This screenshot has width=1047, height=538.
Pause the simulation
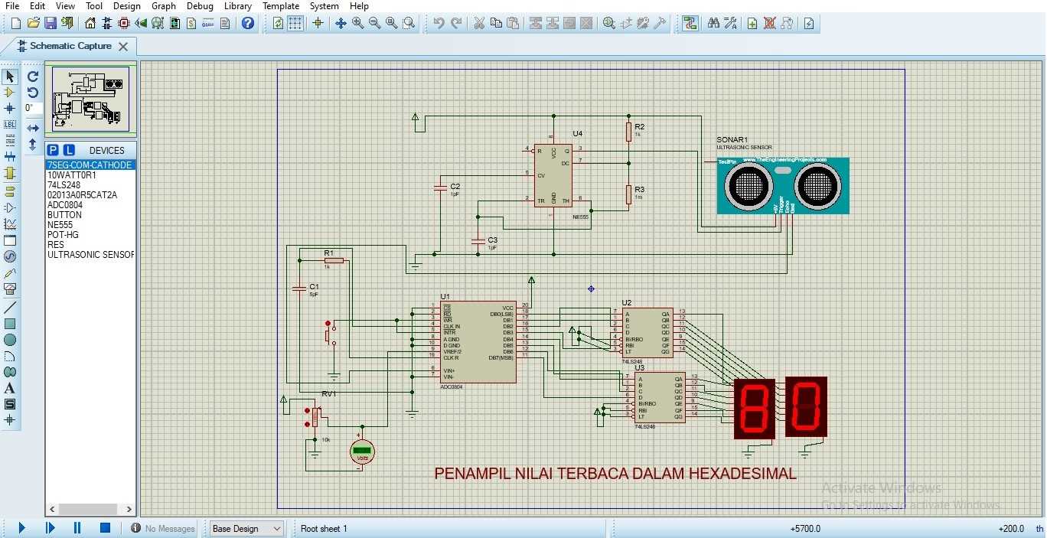[77, 528]
